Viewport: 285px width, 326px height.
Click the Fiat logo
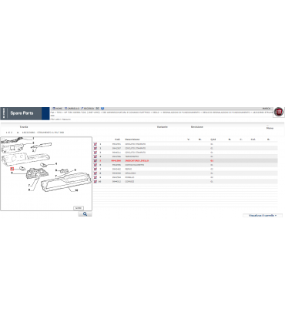click(x=279, y=112)
